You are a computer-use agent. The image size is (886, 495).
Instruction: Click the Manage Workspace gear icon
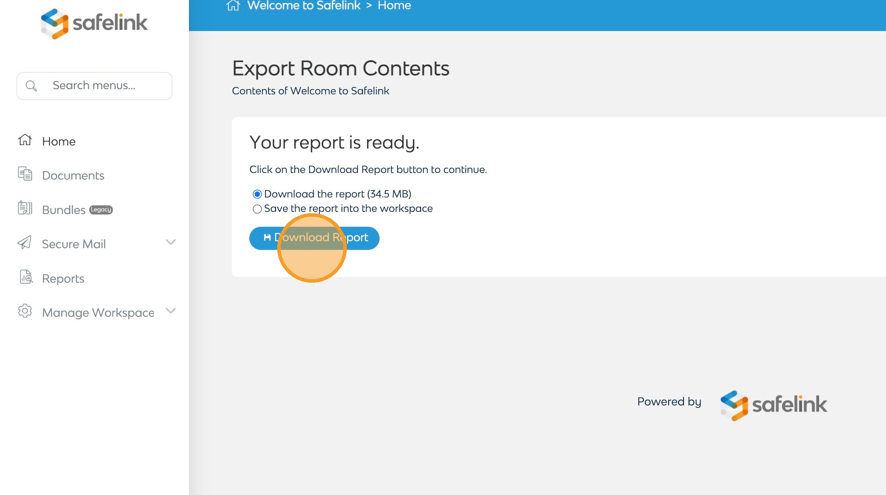25,311
